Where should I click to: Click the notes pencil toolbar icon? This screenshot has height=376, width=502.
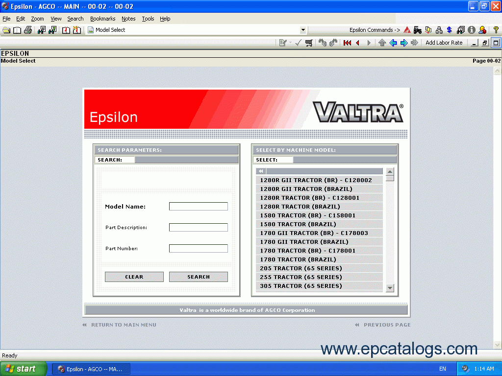283,43
